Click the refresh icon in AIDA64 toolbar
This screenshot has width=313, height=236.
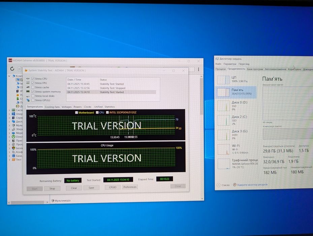[12, 69]
